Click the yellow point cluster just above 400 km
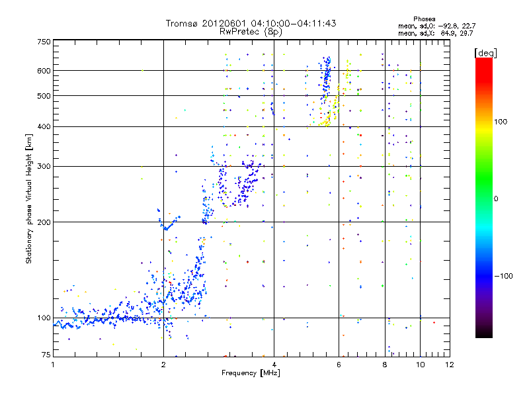Image resolution: width=529 pixels, height=397 pixels. [325, 122]
